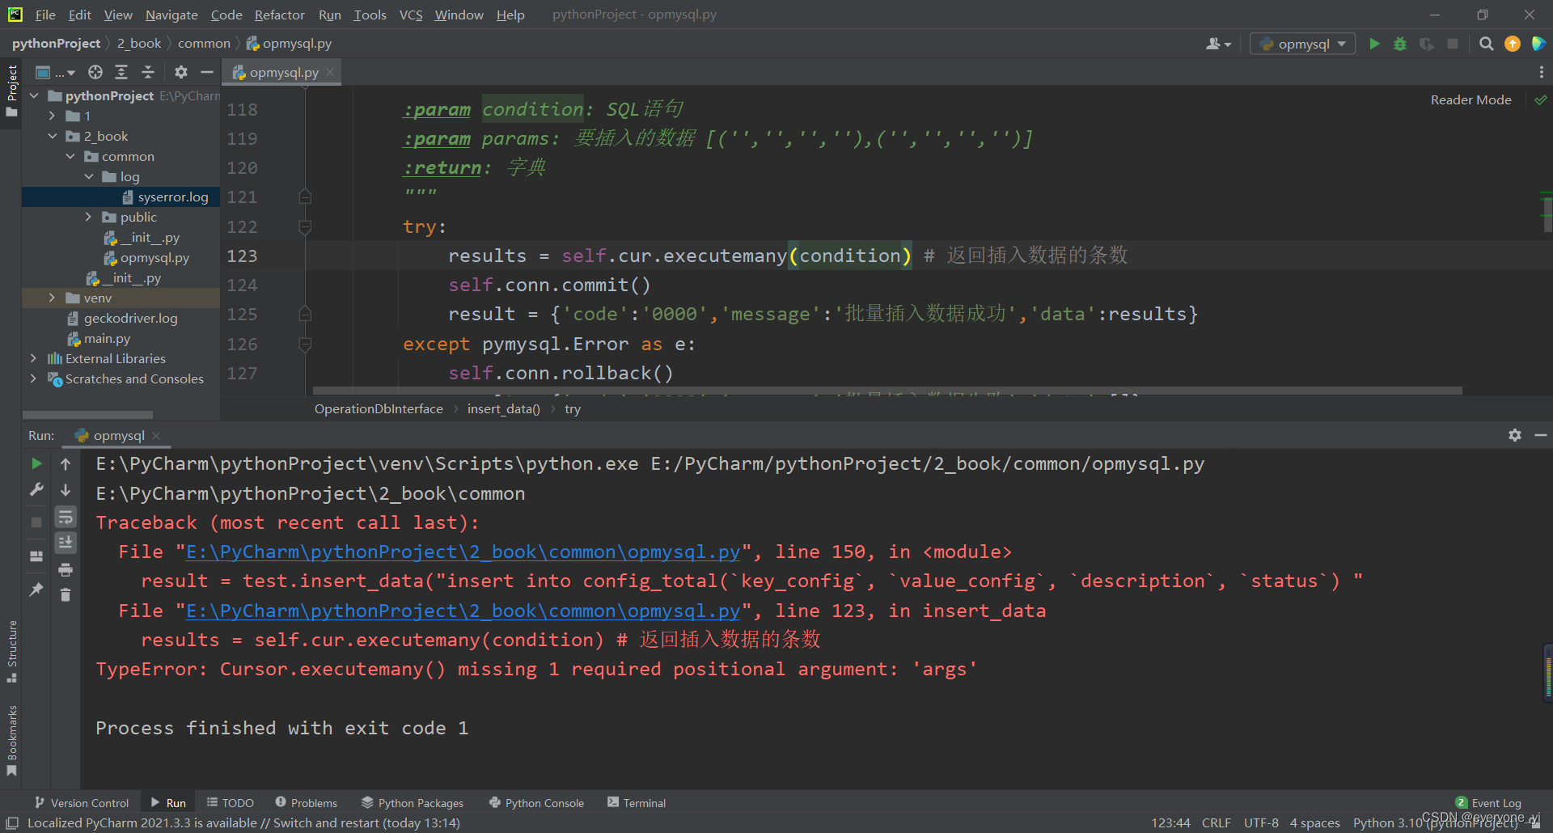
Task: Collapse the common folder
Action: pyautogui.click(x=70, y=156)
